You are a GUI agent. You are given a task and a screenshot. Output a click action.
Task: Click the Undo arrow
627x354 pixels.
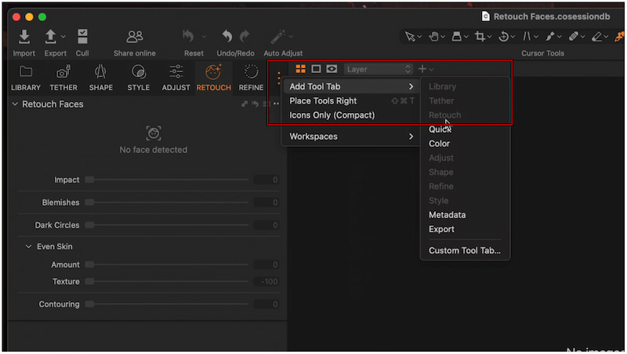227,36
